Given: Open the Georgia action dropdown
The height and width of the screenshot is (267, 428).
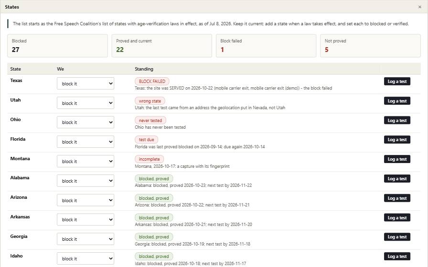Looking at the screenshot, I should click(86, 239).
